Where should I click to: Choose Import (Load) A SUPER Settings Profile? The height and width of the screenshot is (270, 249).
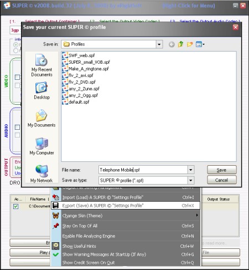click(126, 197)
